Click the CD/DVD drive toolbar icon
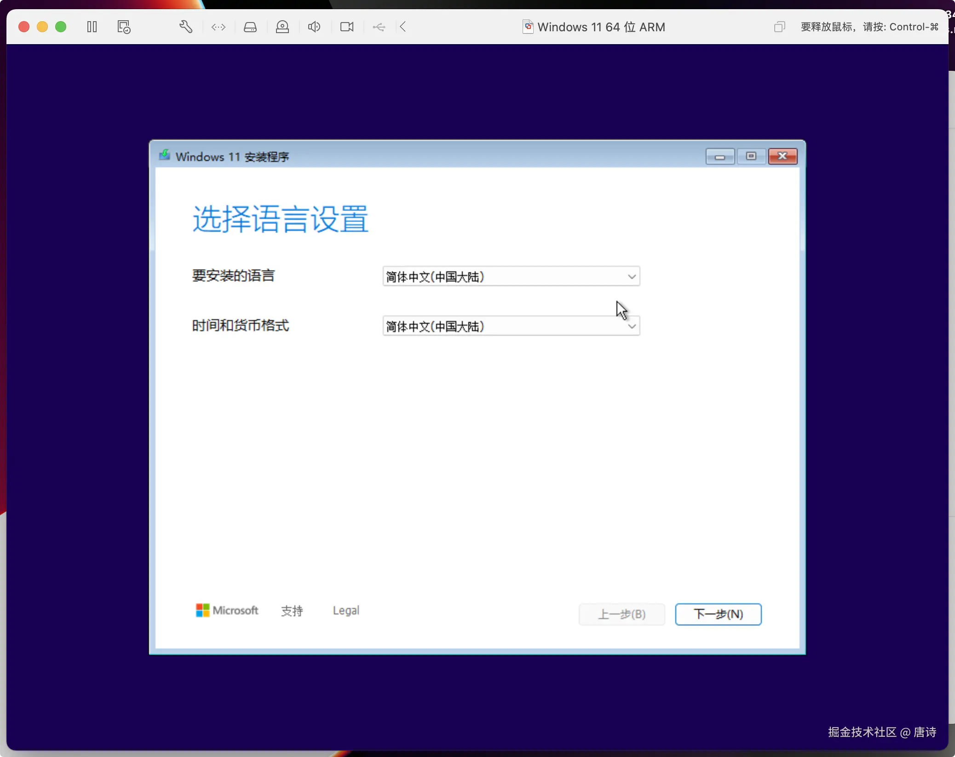The width and height of the screenshot is (955, 757). click(282, 27)
